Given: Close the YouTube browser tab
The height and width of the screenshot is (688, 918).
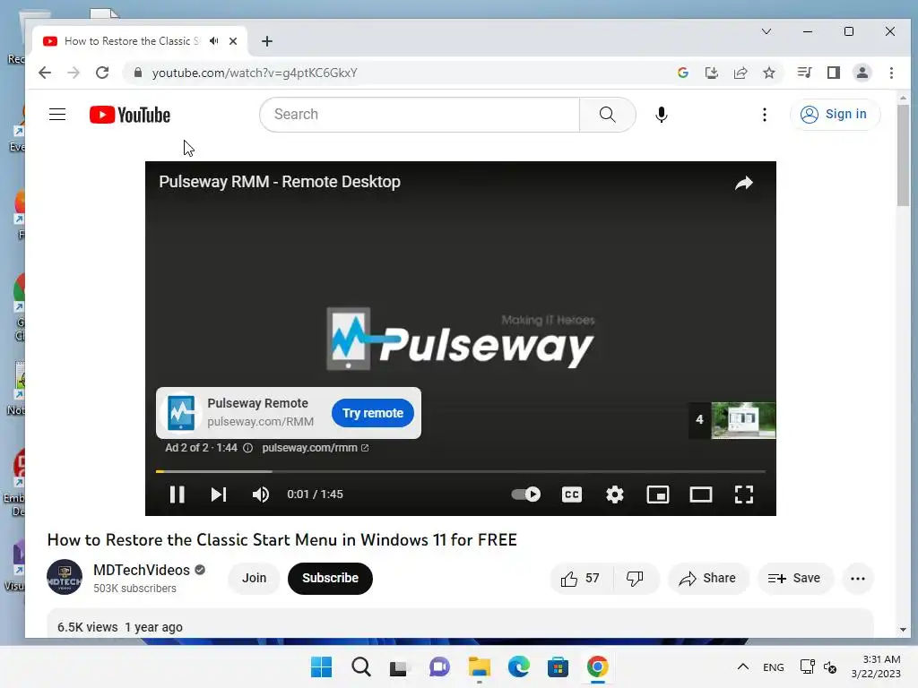Looking at the screenshot, I should [233, 41].
